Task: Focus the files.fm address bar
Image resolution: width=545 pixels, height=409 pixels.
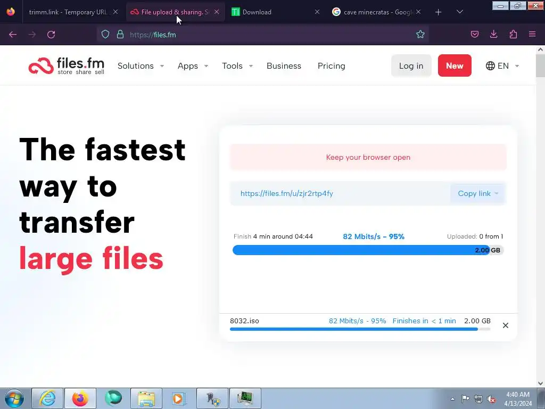Action: 264,35
